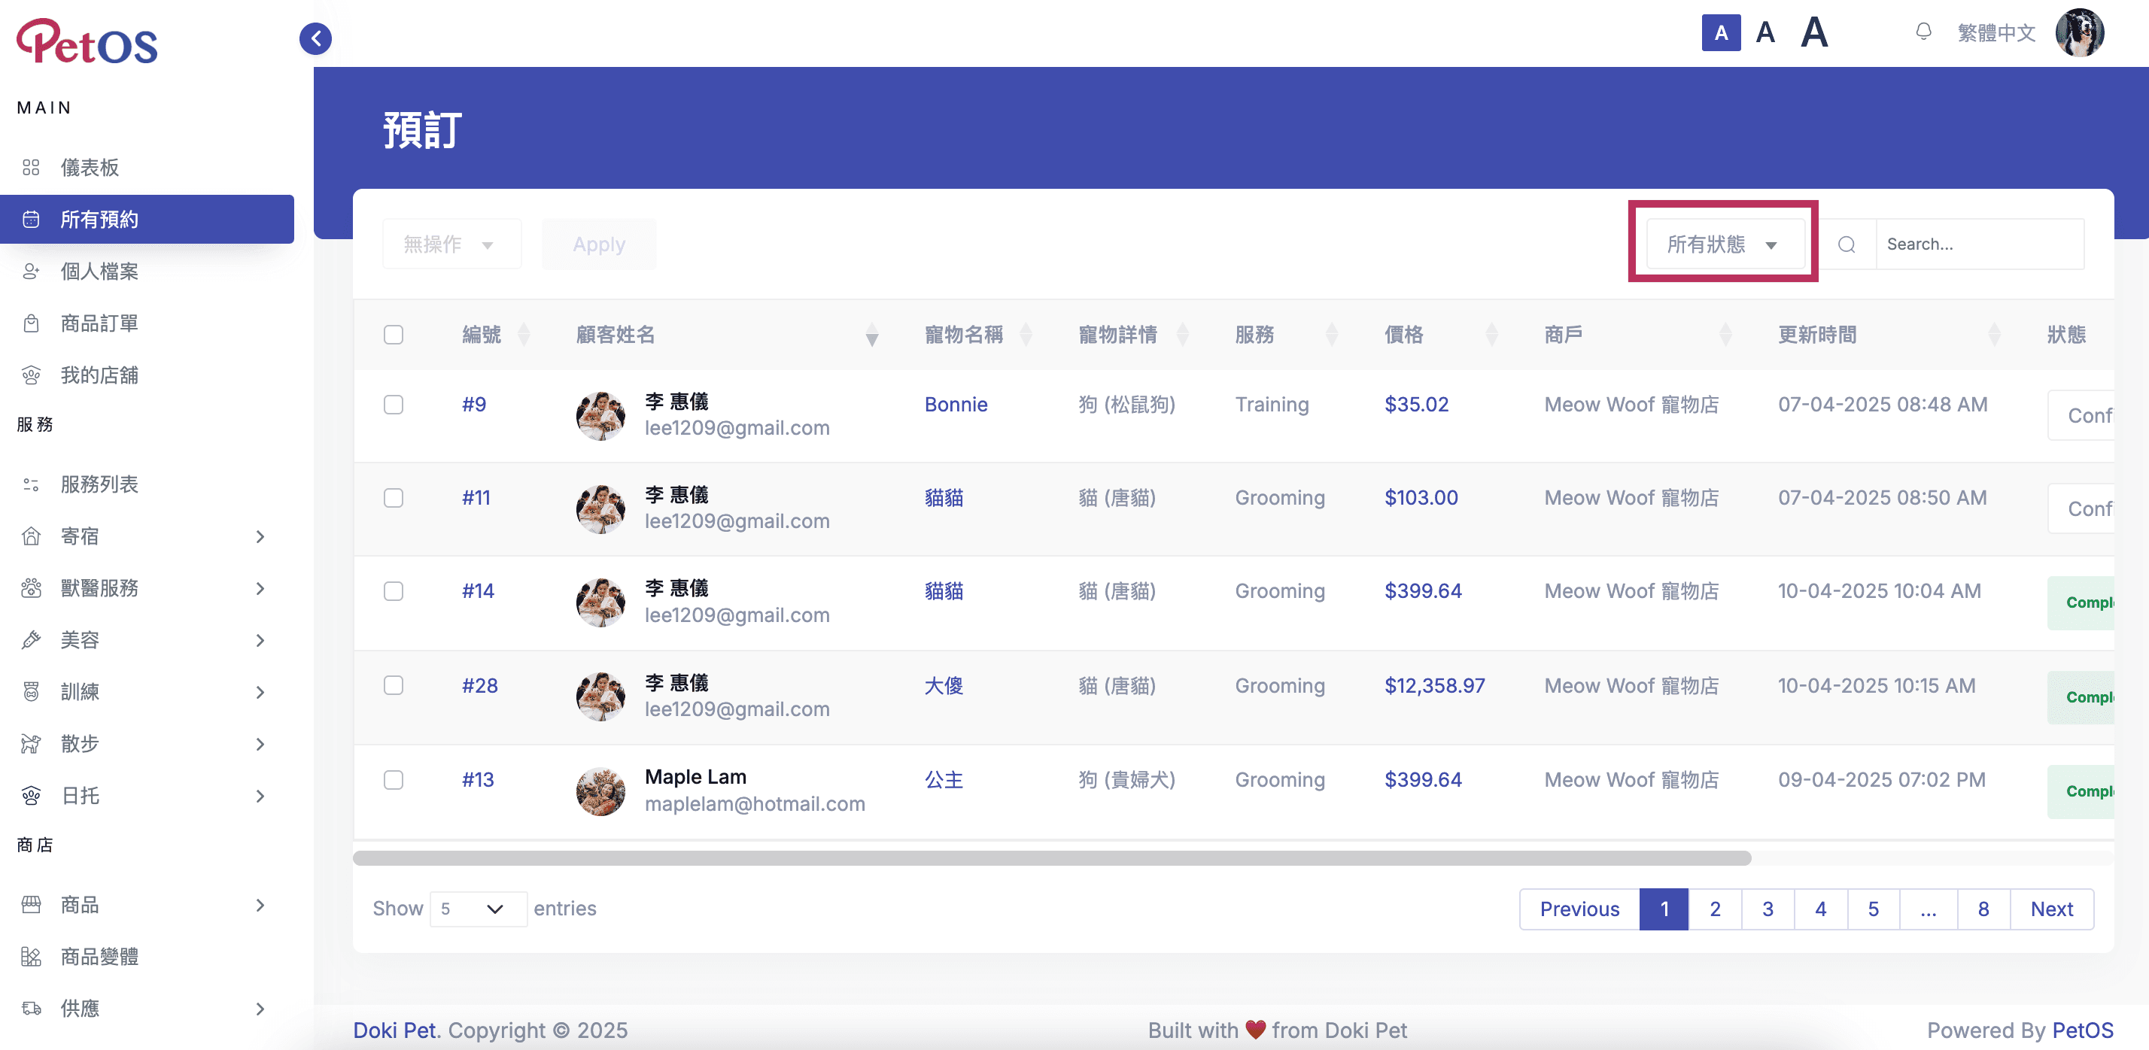Check the box for booking #28

point(393,685)
